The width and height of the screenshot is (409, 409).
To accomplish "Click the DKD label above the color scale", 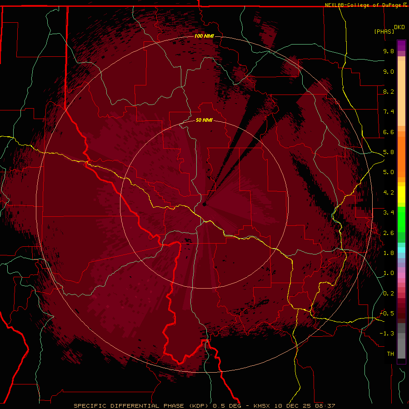I will click(x=399, y=27).
